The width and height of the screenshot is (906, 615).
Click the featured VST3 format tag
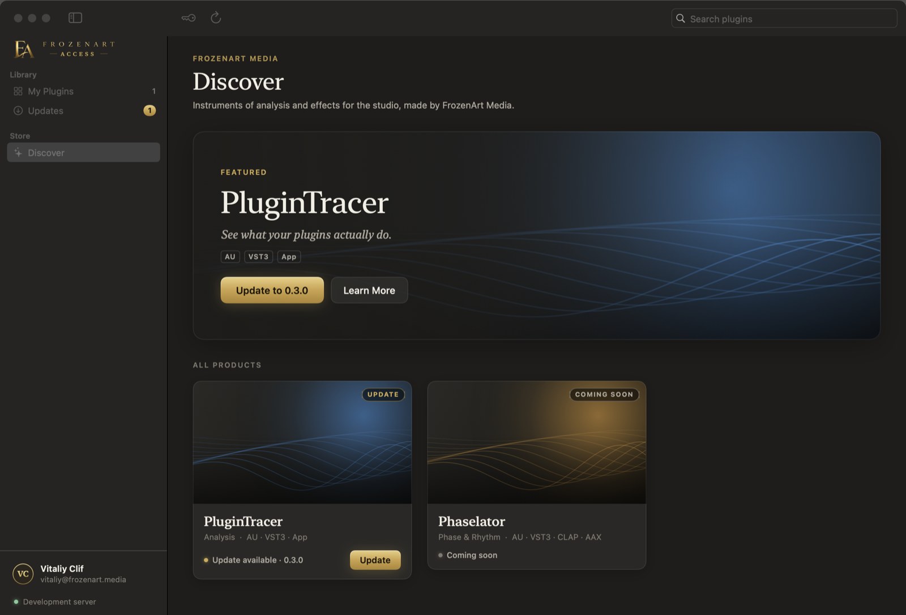[x=258, y=257]
